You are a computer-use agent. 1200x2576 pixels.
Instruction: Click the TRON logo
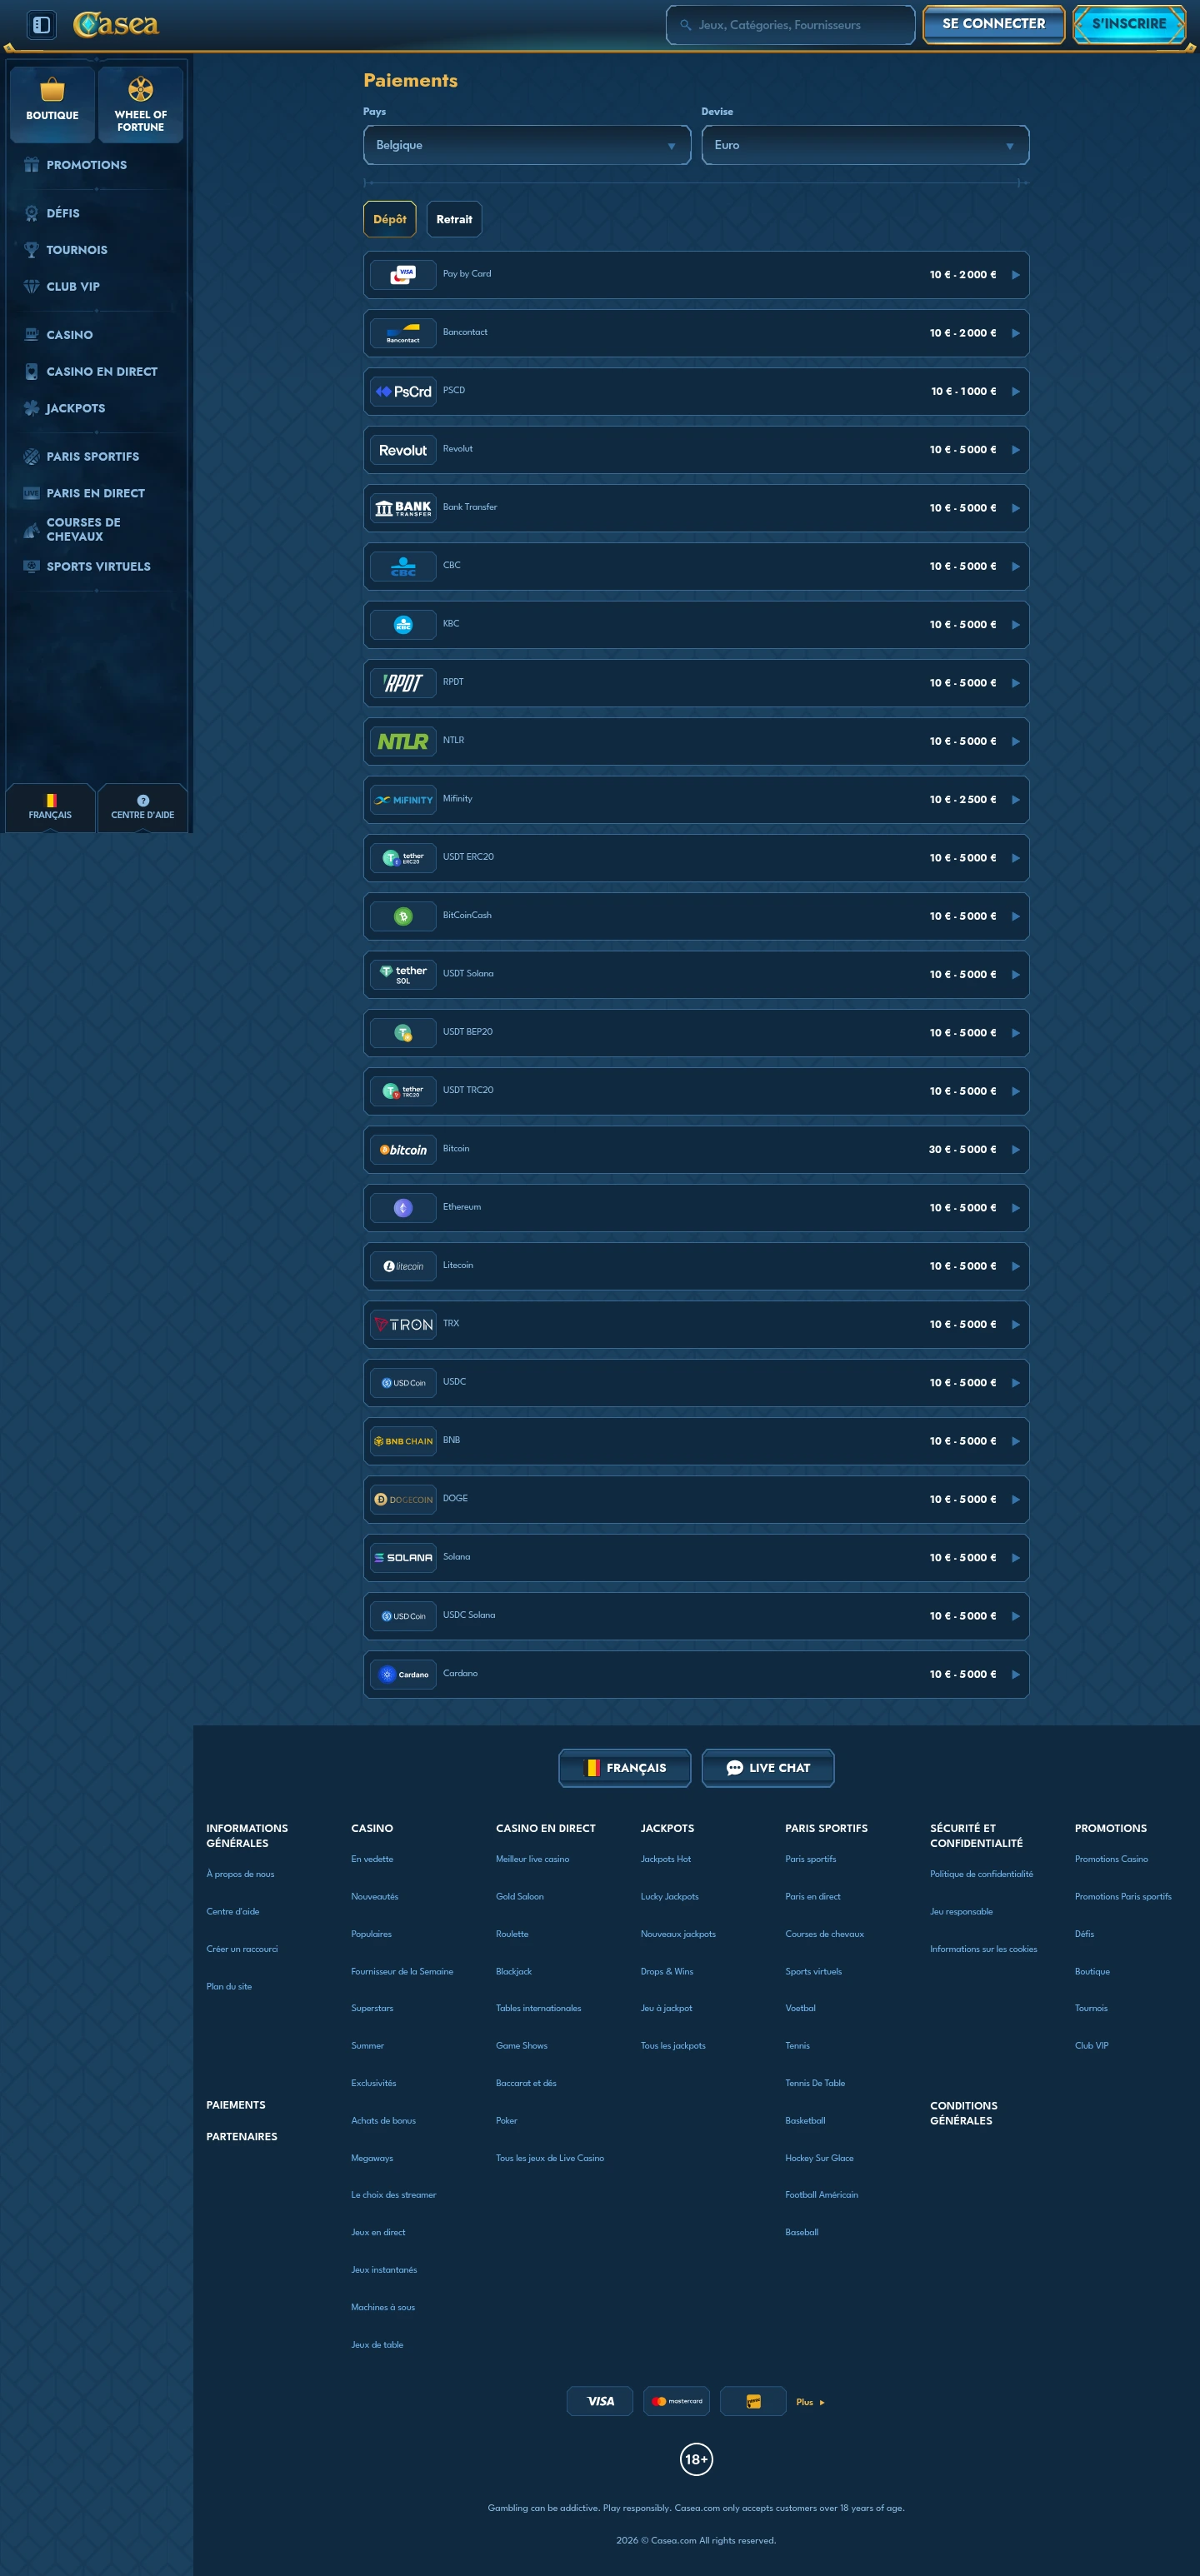pyautogui.click(x=403, y=1325)
